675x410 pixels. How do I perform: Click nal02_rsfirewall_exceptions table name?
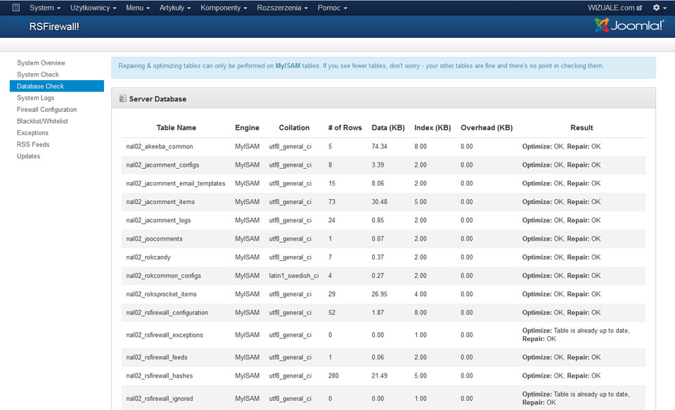(165, 335)
